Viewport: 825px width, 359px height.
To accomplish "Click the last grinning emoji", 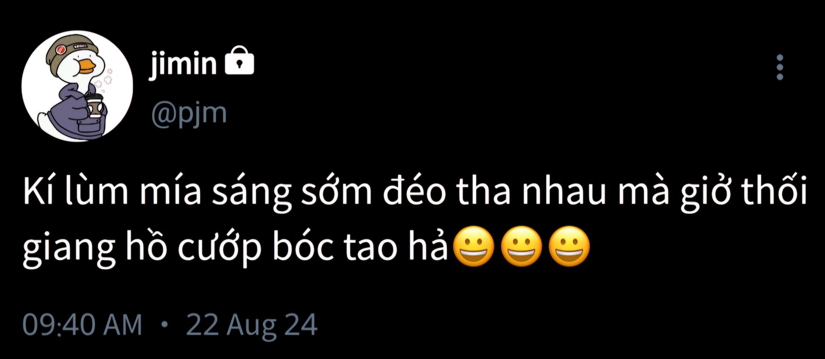I will coord(570,247).
